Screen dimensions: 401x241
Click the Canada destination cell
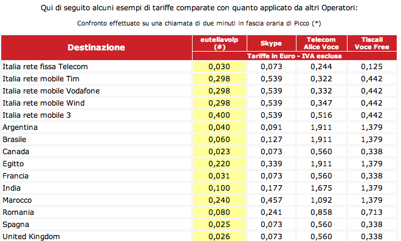pyautogui.click(x=97, y=152)
